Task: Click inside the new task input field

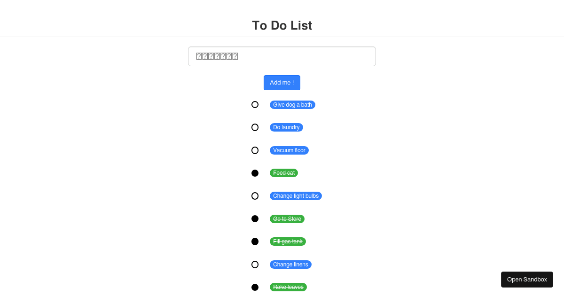Action: pyautogui.click(x=282, y=56)
